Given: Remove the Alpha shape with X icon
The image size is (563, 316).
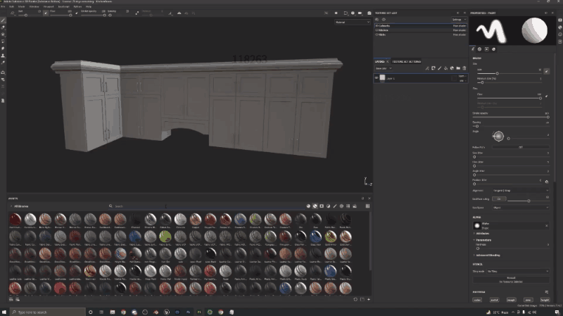Looking at the screenshot, I should (548, 225).
